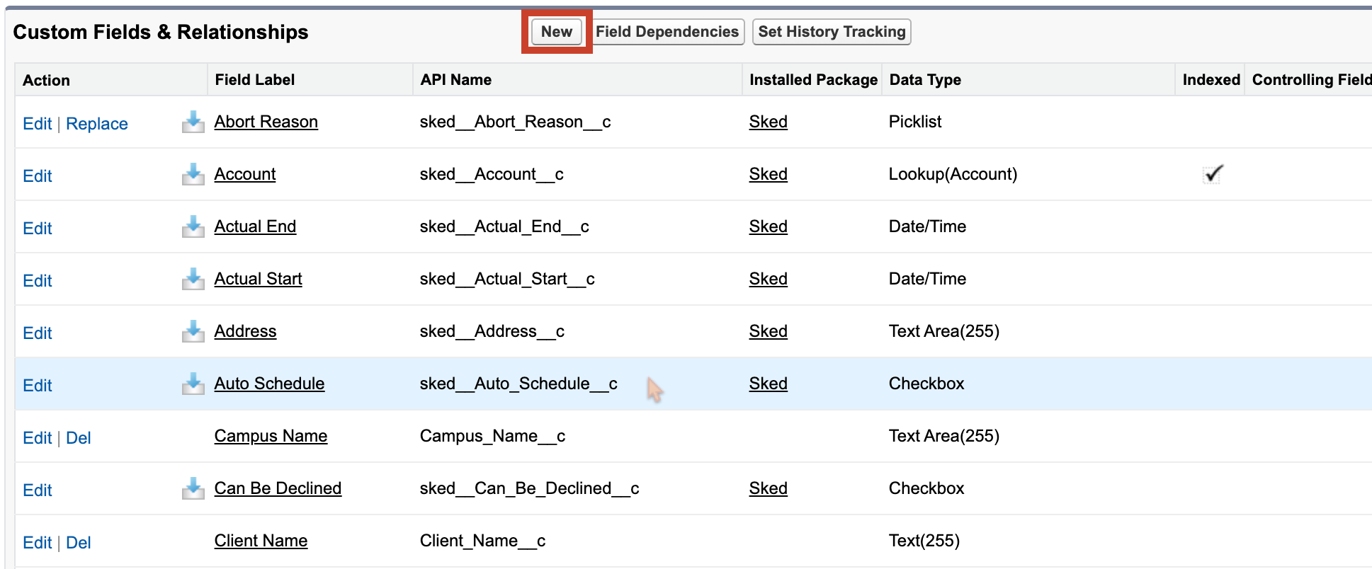The width and height of the screenshot is (1372, 569).
Task: Click the checkmark in Account's Indexed column
Action: 1213,173
